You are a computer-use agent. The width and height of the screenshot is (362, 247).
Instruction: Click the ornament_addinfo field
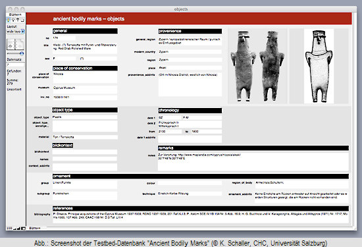(x=301, y=197)
